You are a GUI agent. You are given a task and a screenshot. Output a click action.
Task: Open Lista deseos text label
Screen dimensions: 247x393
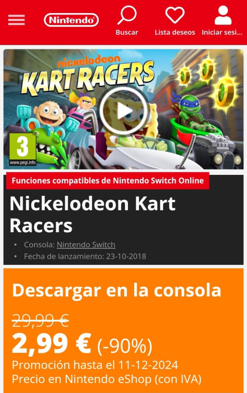tap(175, 32)
